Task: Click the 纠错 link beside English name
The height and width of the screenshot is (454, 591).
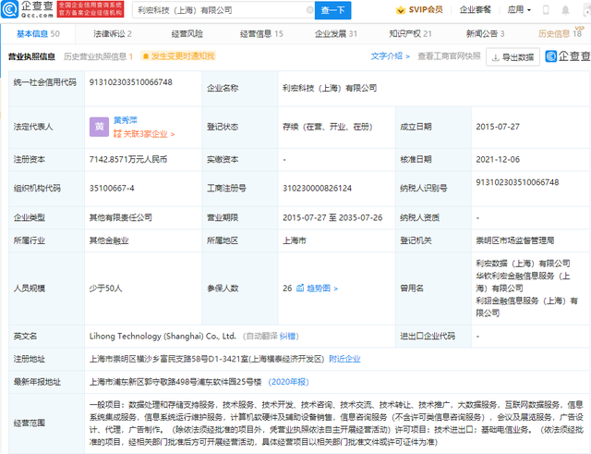Action: (287, 337)
